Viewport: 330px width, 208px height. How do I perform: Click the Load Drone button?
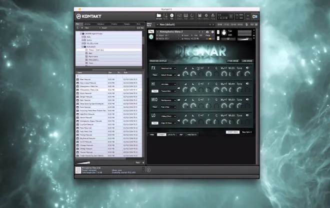[247, 61]
